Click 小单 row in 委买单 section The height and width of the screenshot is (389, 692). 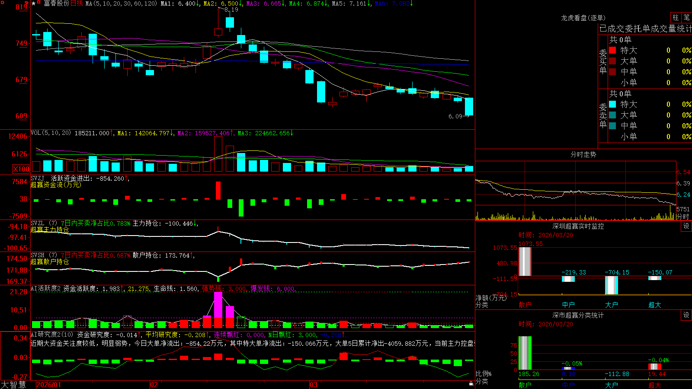point(650,83)
